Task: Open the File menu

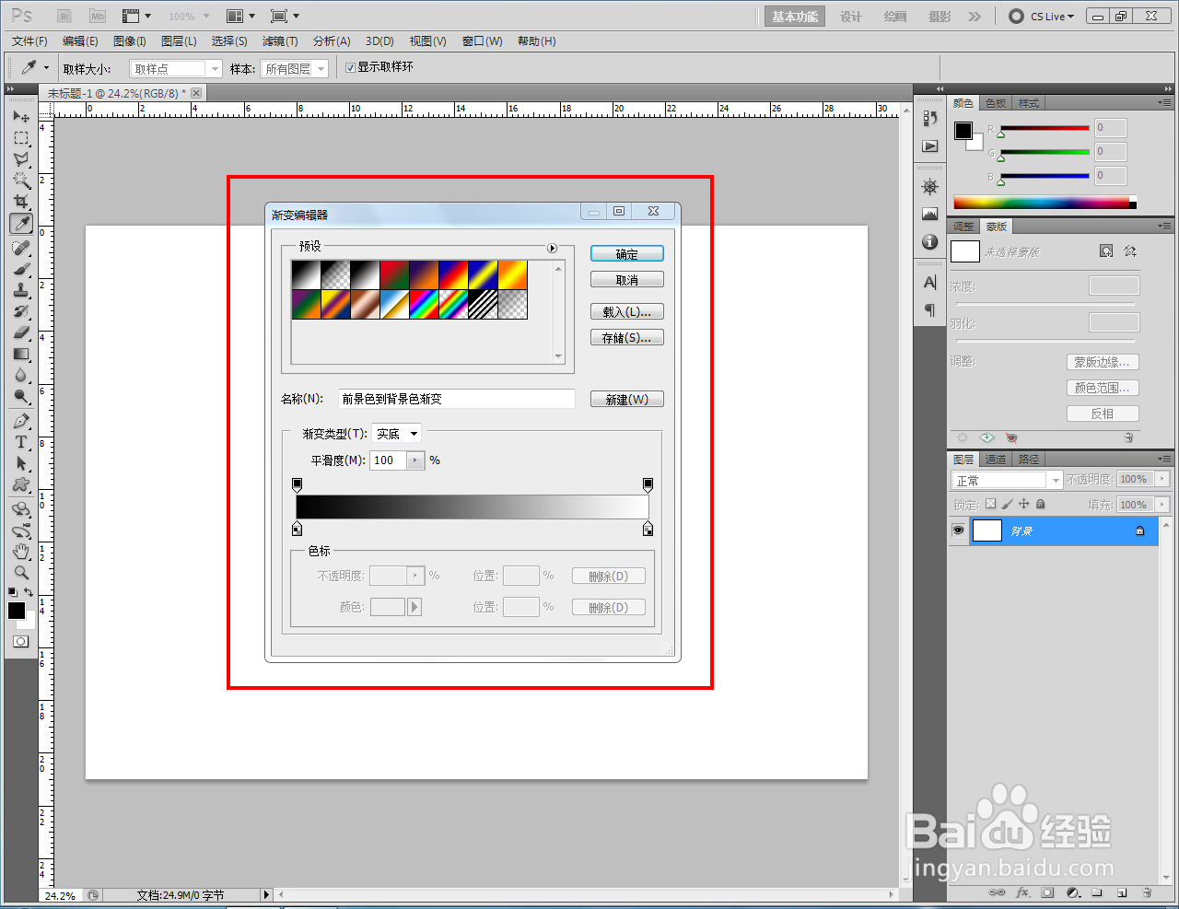Action: point(29,41)
